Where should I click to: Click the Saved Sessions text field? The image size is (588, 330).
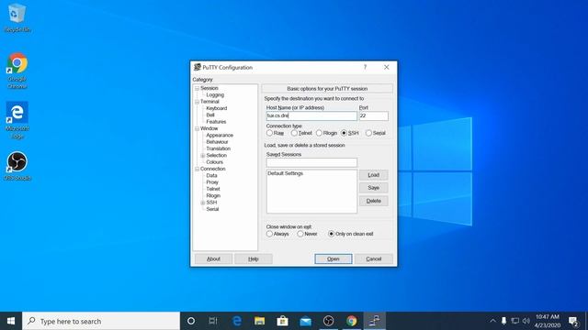pos(311,163)
